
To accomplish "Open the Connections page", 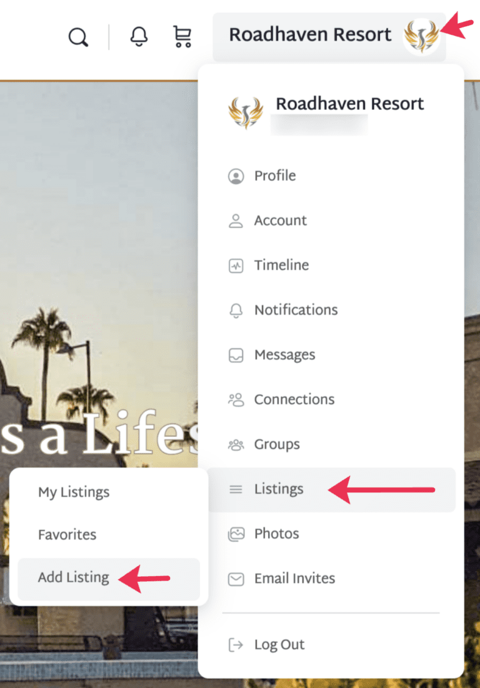I will 295,400.
